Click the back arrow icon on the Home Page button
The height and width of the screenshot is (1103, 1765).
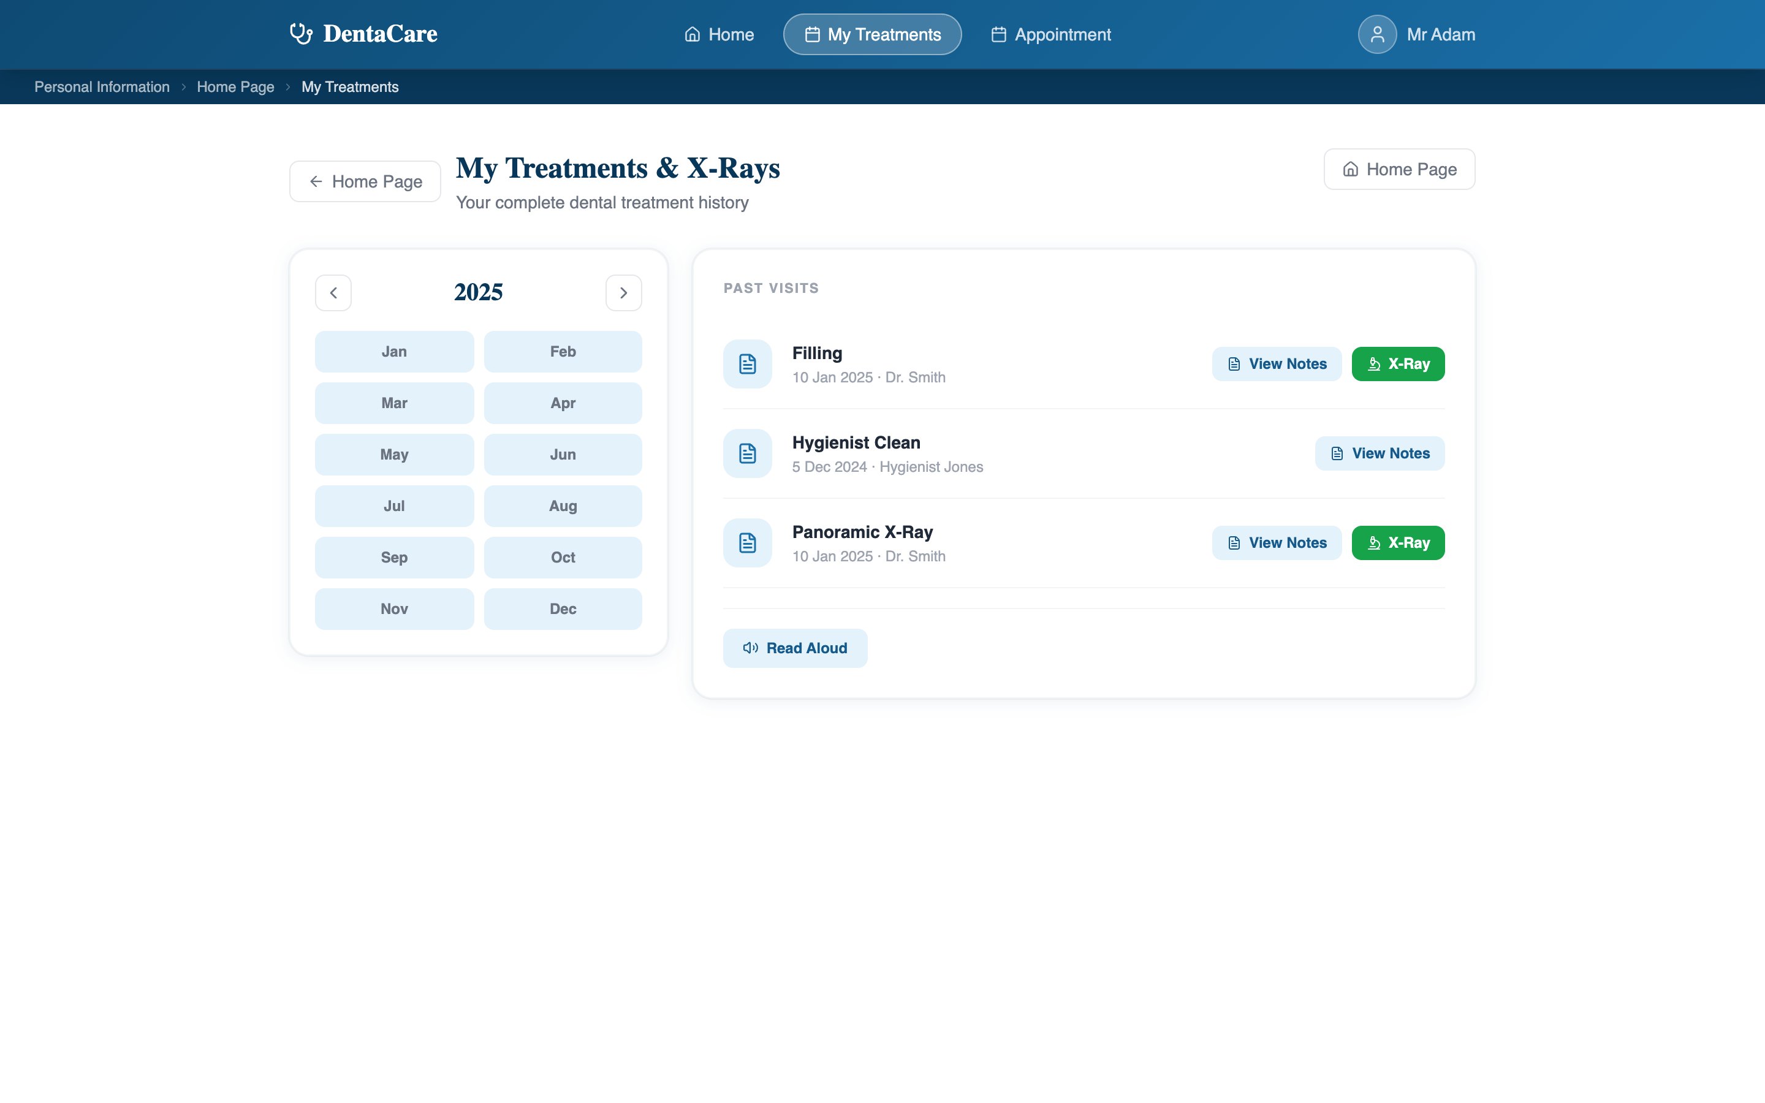(x=316, y=181)
